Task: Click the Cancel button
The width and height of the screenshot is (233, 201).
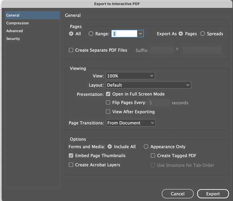Action: (x=177, y=194)
